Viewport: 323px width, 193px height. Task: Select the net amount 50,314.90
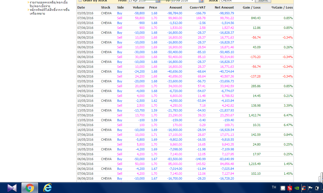(x=227, y=57)
